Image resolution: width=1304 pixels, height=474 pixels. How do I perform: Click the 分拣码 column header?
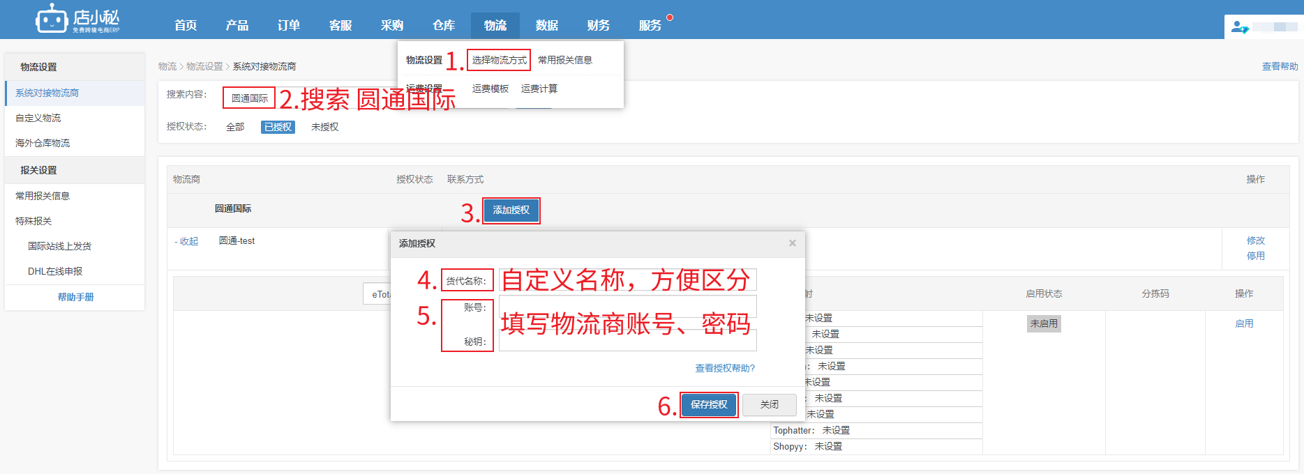coord(1155,293)
